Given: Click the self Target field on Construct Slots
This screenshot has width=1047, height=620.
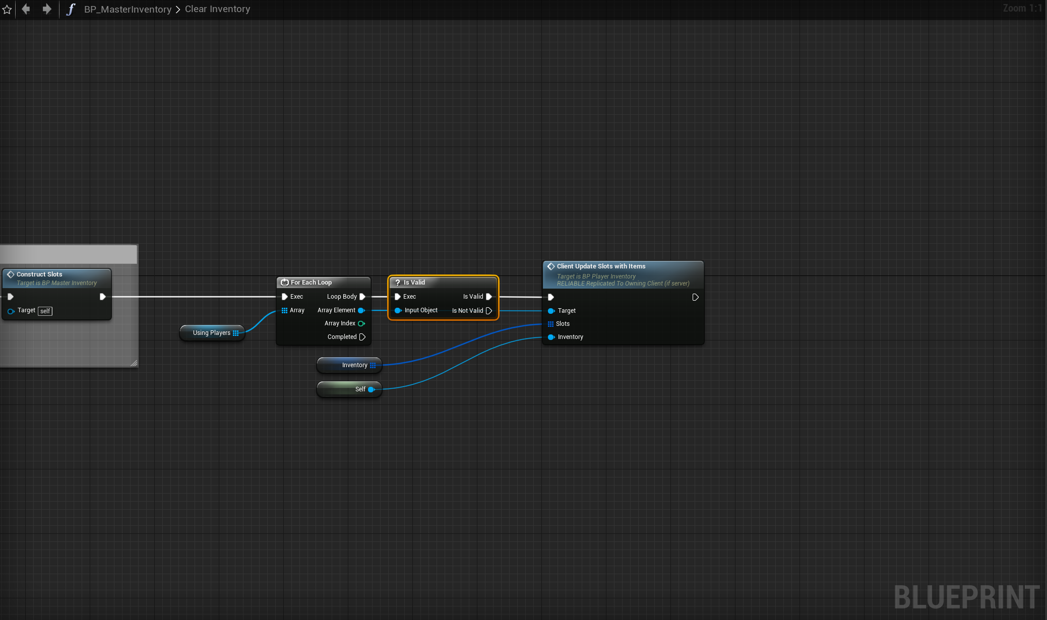Looking at the screenshot, I should pos(45,311).
